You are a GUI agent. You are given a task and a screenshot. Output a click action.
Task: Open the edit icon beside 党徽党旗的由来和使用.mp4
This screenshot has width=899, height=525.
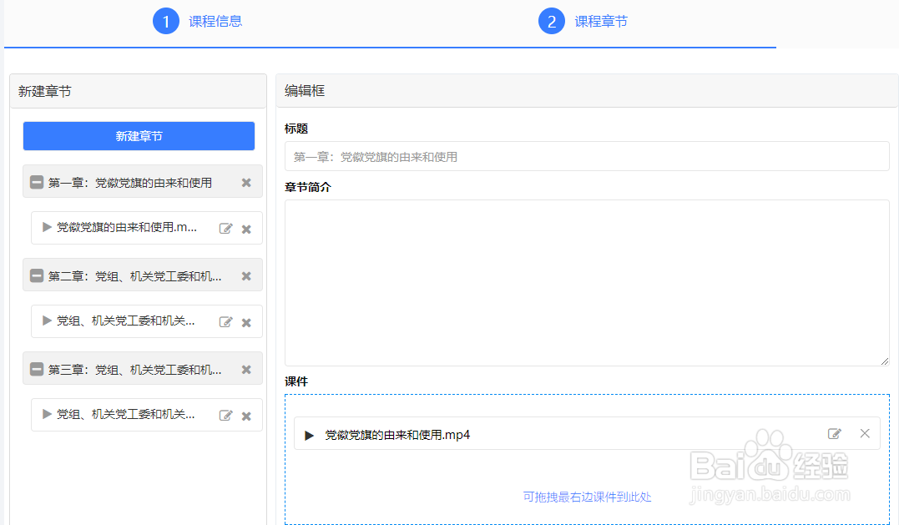pos(835,433)
